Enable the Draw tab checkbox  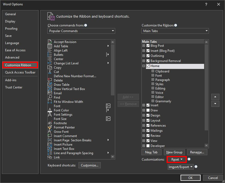pyautogui.click(x=148, y=110)
